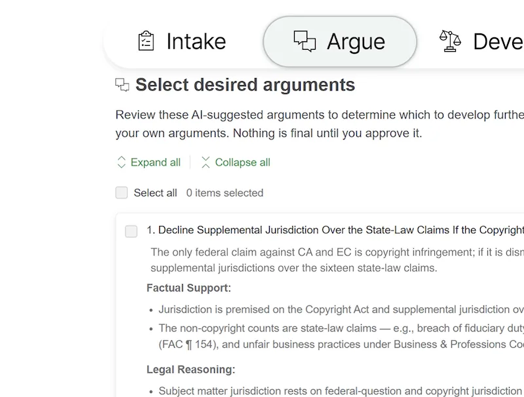The width and height of the screenshot is (524, 397).
Task: Click the Intake clipboard checklist icon
Action: [146, 41]
